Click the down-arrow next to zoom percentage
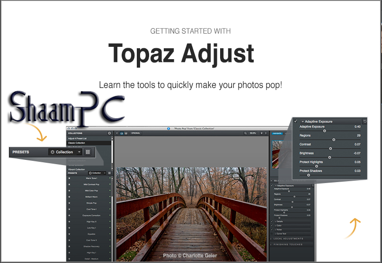This screenshot has height=263, width=382. 262,133
